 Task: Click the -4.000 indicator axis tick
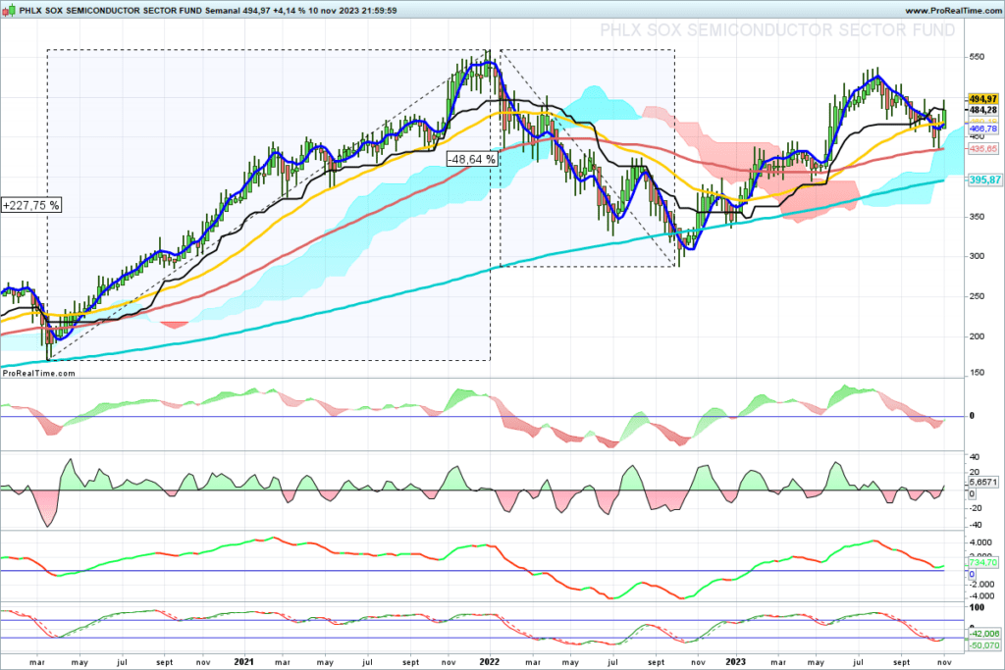tap(980, 596)
